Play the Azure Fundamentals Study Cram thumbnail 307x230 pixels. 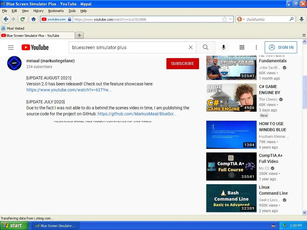pyautogui.click(x=231, y=68)
